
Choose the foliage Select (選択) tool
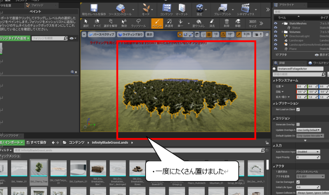tap(86, 23)
